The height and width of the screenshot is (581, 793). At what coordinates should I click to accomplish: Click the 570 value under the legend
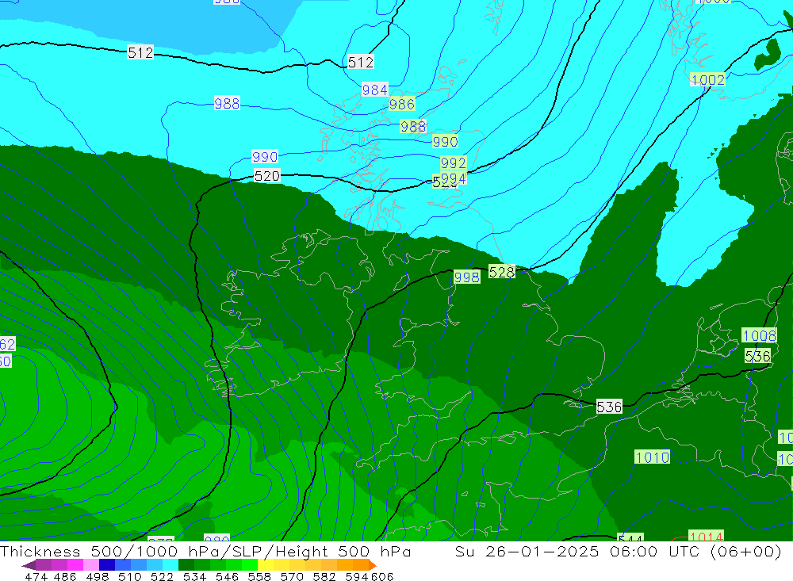tap(292, 577)
